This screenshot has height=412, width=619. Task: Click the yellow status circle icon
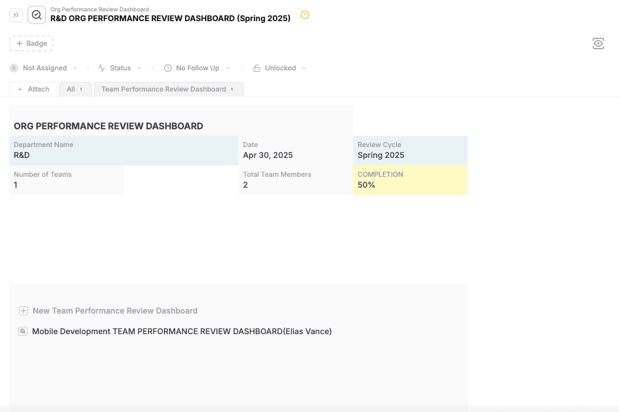click(x=305, y=15)
